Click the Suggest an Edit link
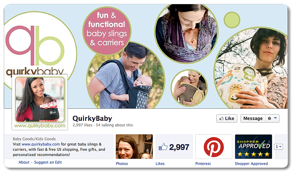292x172 pixels. pos(48,162)
